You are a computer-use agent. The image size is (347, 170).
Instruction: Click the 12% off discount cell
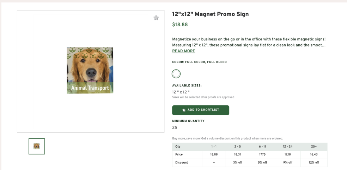(313, 162)
